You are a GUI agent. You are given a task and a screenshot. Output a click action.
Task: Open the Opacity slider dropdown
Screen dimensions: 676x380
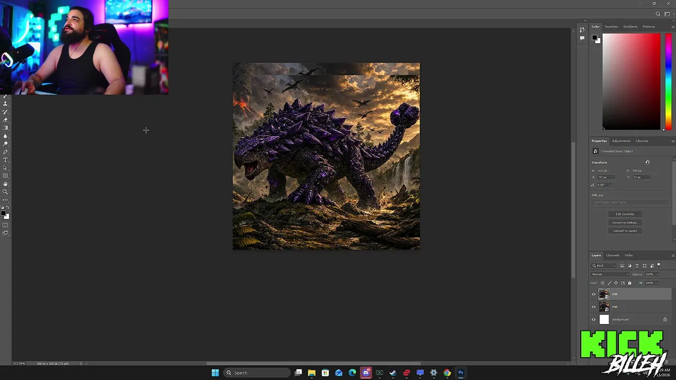click(x=658, y=274)
